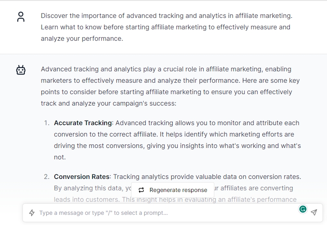Click the user avatar icon
This screenshot has width=327, height=225.
[21, 17]
